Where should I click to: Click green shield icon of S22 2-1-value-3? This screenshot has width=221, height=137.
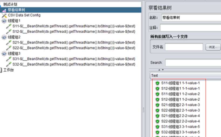[157, 111]
